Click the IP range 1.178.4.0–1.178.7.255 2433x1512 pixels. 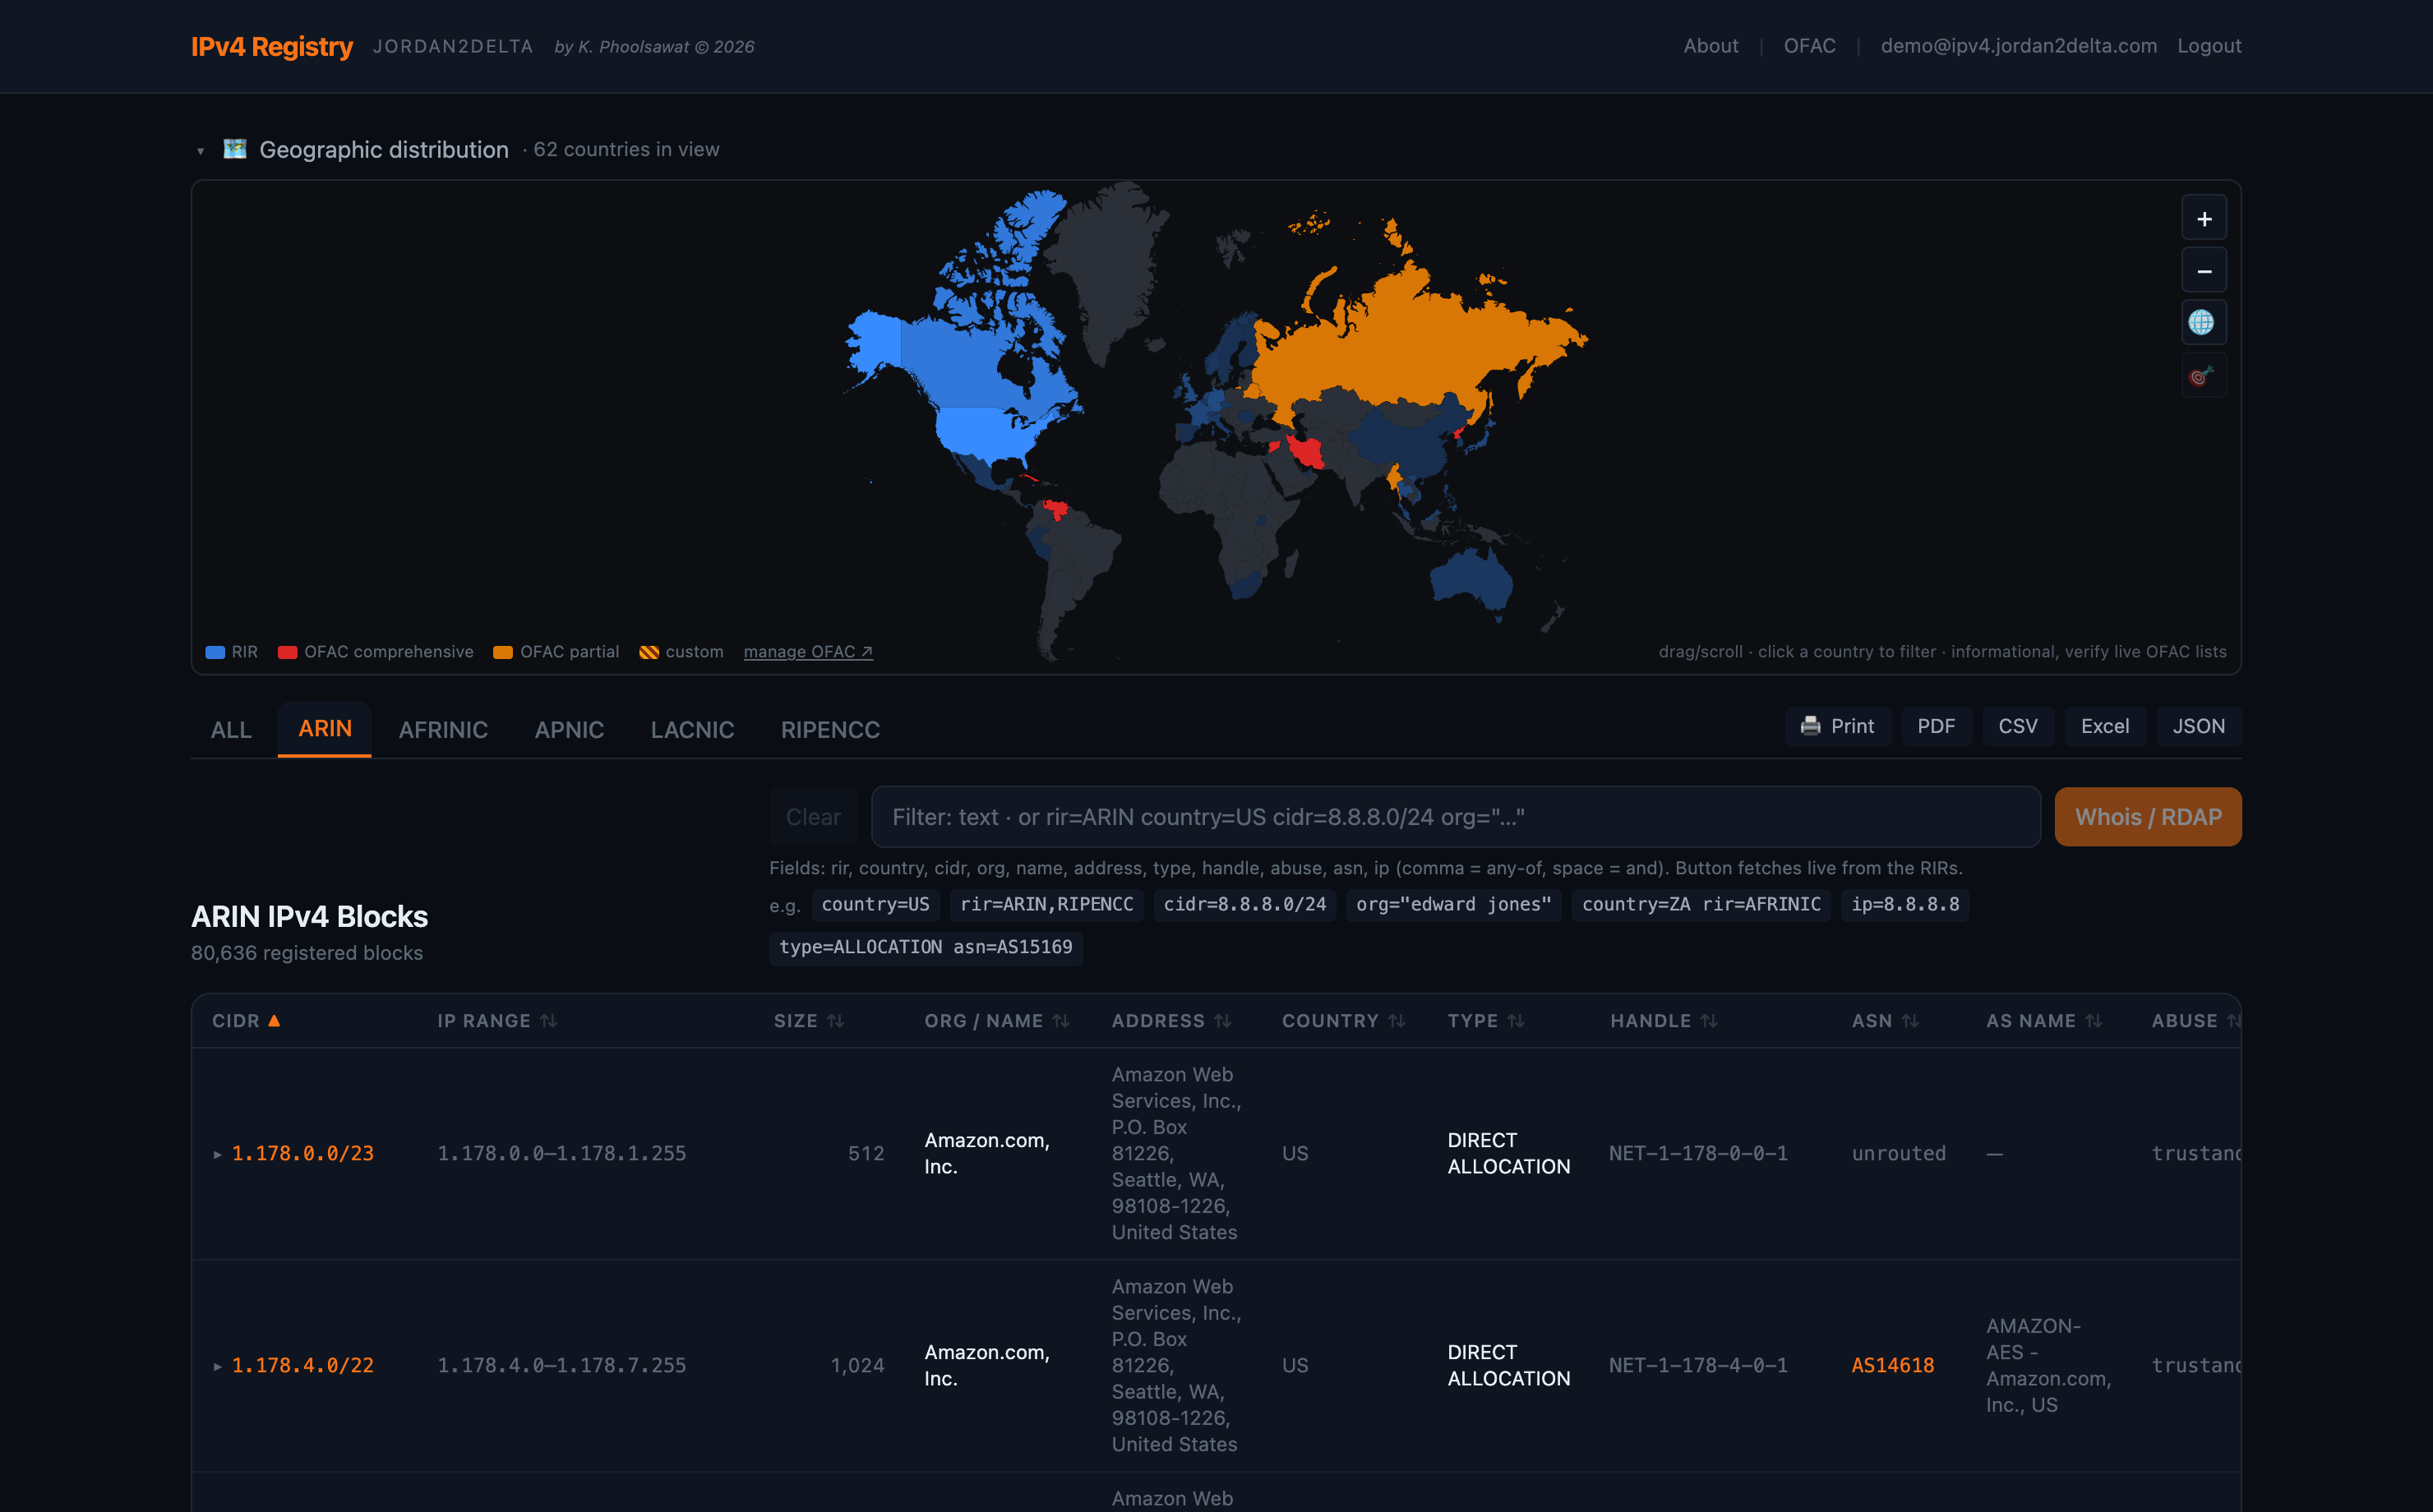tap(562, 1366)
